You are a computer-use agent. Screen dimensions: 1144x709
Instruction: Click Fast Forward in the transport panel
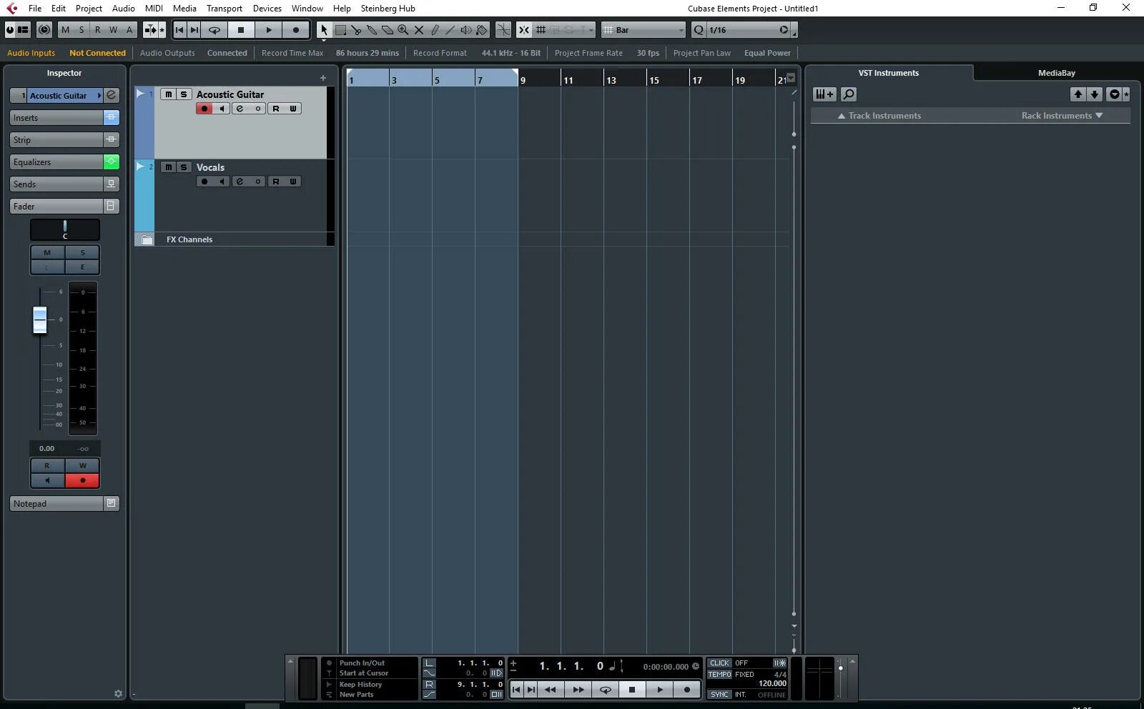pyautogui.click(x=578, y=690)
